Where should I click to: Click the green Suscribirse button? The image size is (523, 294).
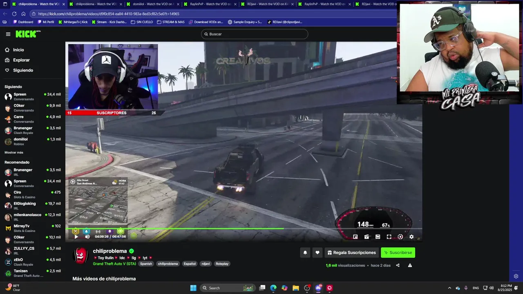click(398, 253)
